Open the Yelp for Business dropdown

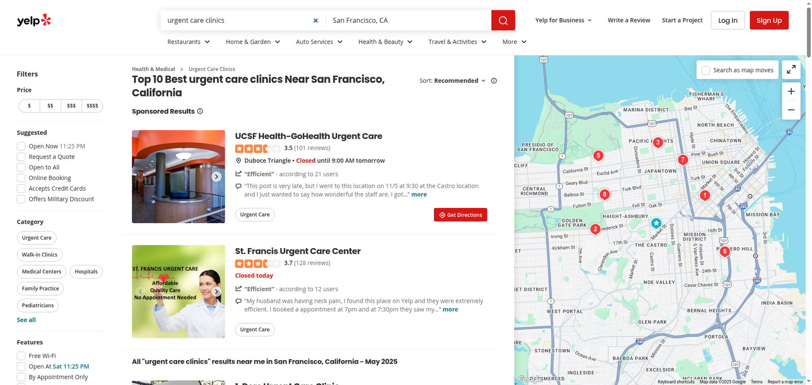coord(563,20)
